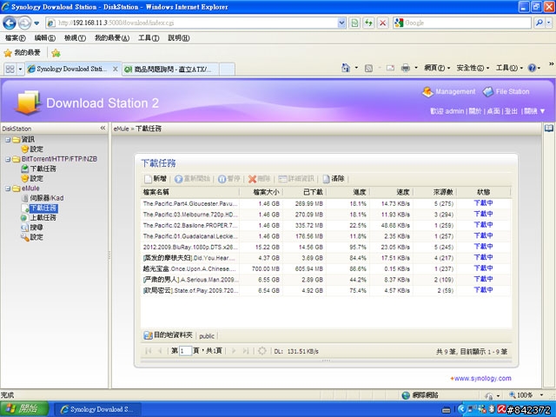Collapse the eMule tree folder

pyautogui.click(x=8, y=189)
